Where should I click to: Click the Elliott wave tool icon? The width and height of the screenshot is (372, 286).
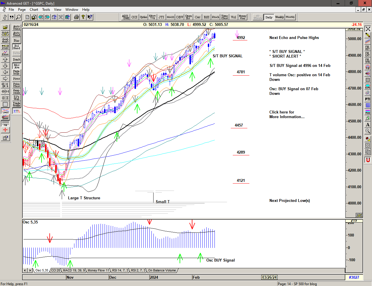click(5, 53)
